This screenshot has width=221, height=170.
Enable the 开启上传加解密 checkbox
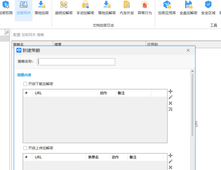coord(25,148)
